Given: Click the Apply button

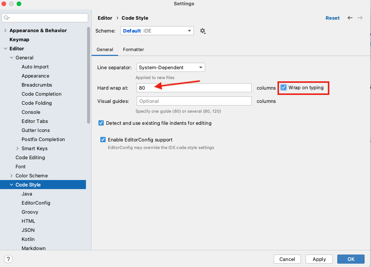Looking at the screenshot, I should tap(319, 259).
